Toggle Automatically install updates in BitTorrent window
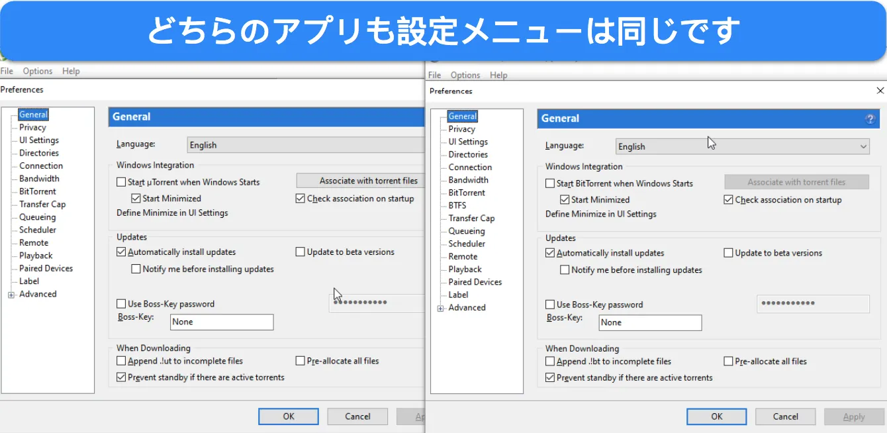 pos(550,253)
